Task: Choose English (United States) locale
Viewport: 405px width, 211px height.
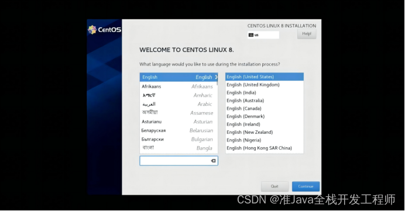Action: (x=265, y=77)
